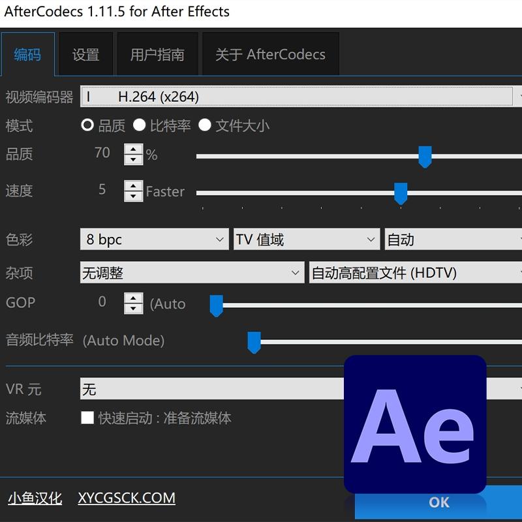Screen dimensions: 522x522
Task: Click the 速度 Faster slider handle
Action: [401, 193]
